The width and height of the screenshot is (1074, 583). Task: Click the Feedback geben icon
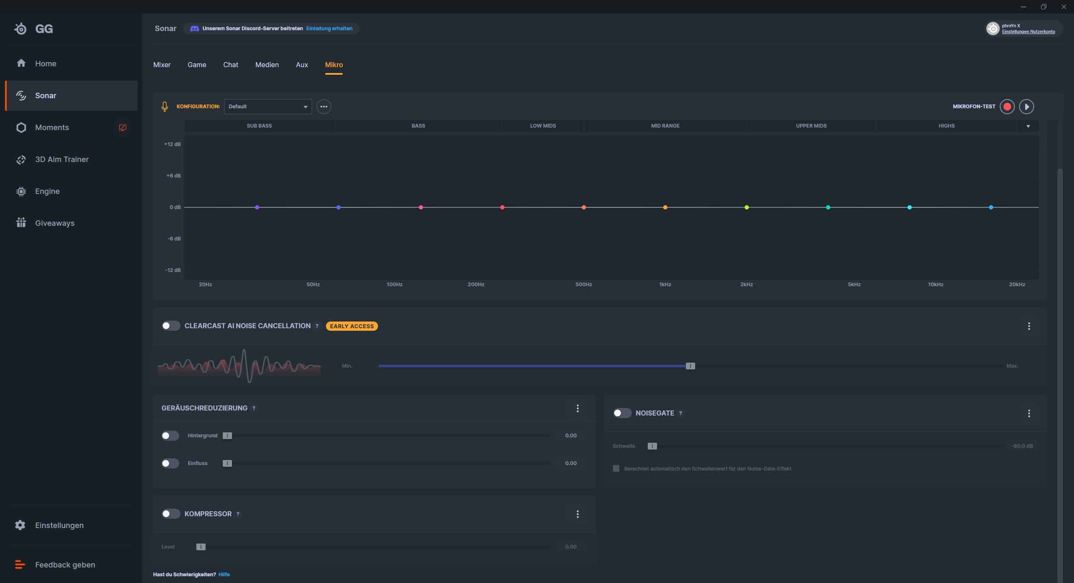tap(20, 565)
